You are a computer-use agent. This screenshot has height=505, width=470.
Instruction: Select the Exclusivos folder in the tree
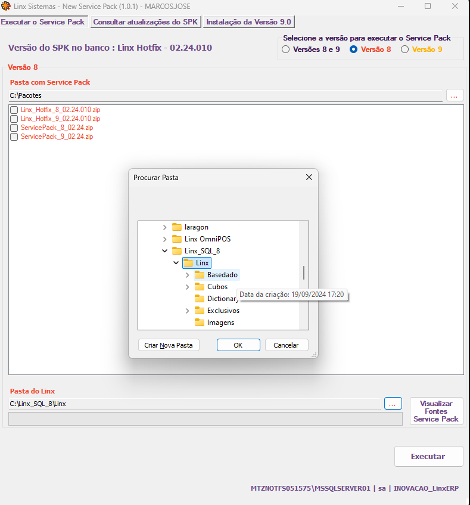pos(223,311)
